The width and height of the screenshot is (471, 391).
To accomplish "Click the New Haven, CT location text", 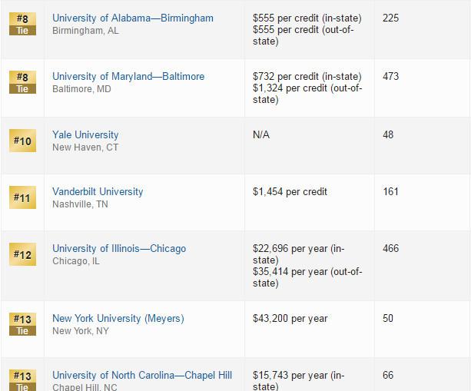I will [85, 147].
